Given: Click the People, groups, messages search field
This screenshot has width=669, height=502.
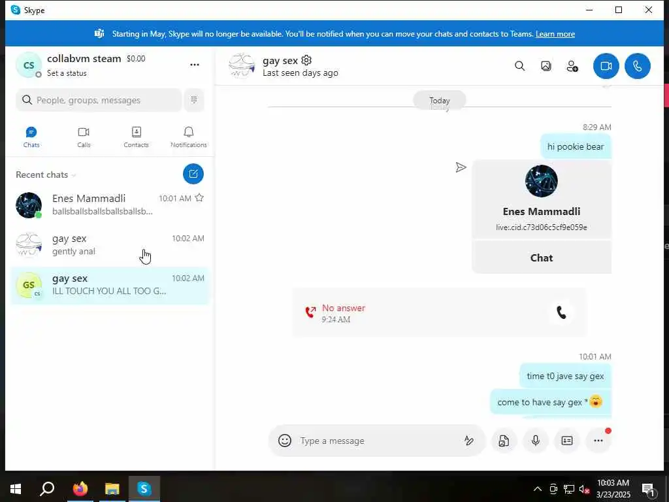Looking at the screenshot, I should click(99, 100).
